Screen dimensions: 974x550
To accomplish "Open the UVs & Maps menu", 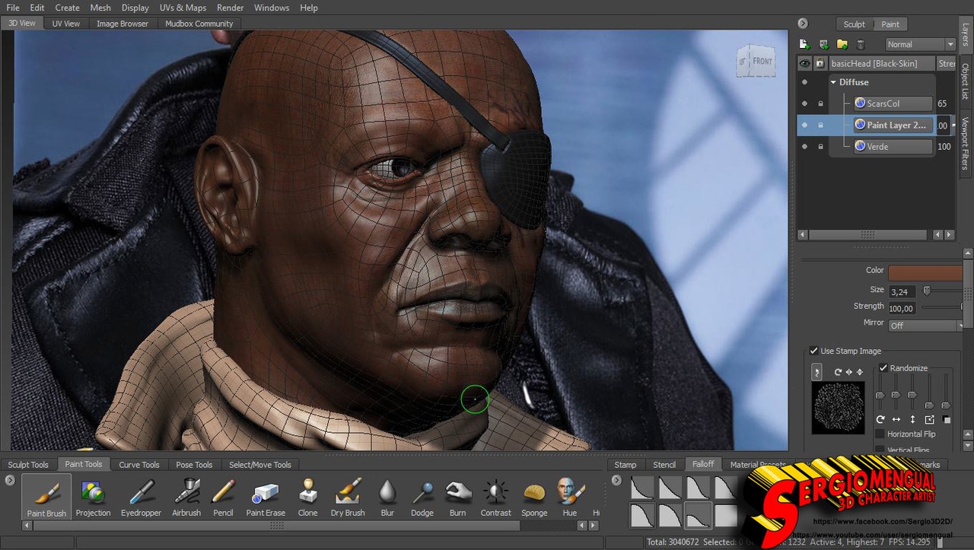I will tap(183, 8).
